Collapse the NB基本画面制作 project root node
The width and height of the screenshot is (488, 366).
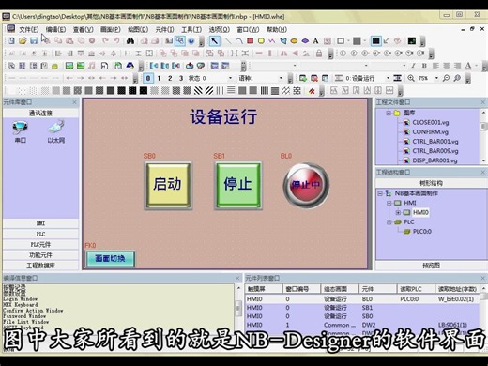click(x=380, y=193)
